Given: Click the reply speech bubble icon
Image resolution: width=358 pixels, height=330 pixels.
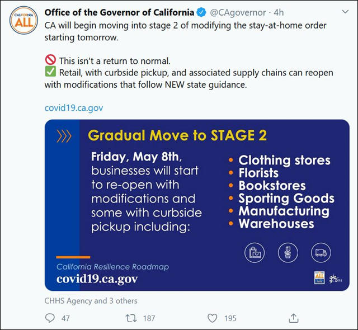Looking at the screenshot, I should (50, 318).
